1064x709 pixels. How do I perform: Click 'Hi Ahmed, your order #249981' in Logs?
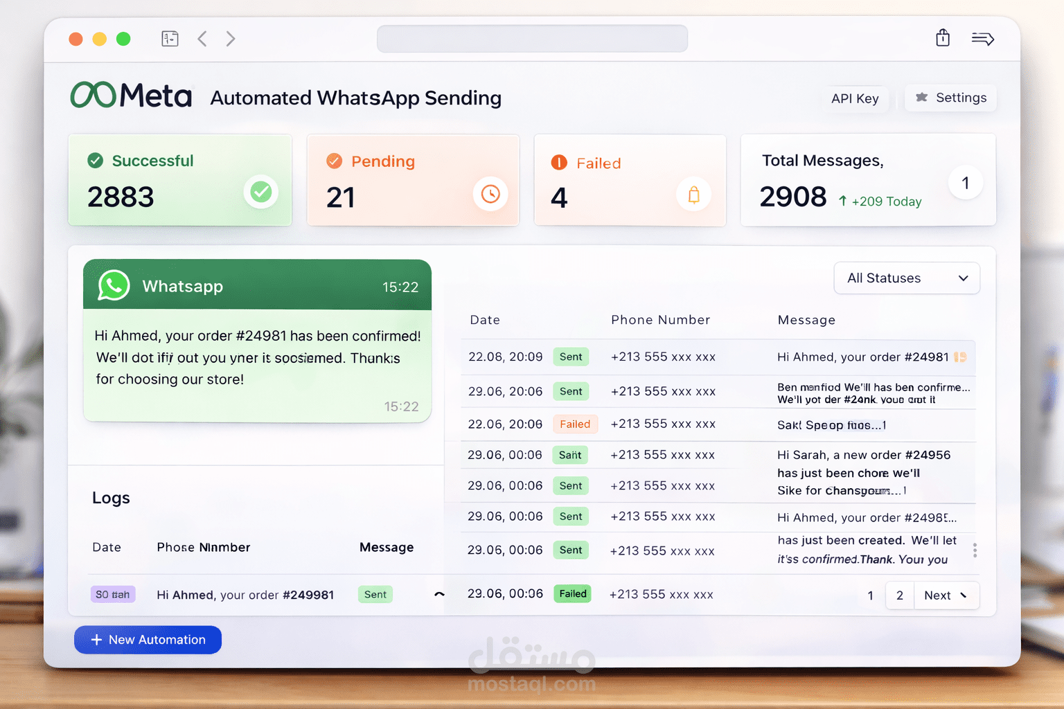(x=245, y=595)
